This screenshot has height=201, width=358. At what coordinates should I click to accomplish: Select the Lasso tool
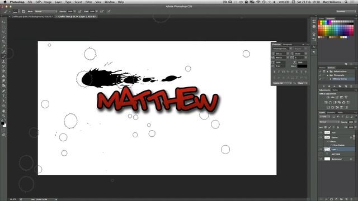(x=3, y=32)
